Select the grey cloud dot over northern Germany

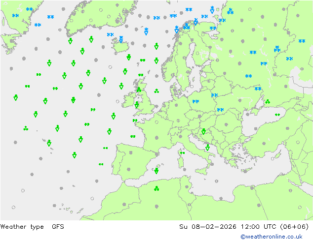pyautogui.click(x=176, y=105)
